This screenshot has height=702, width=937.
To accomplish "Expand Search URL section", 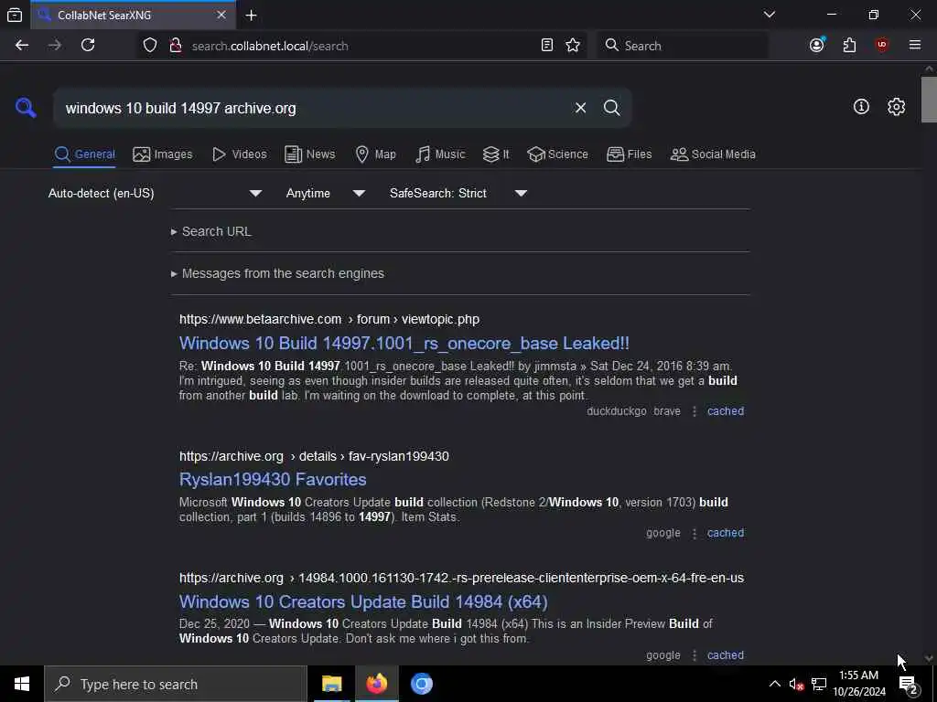I will [211, 231].
